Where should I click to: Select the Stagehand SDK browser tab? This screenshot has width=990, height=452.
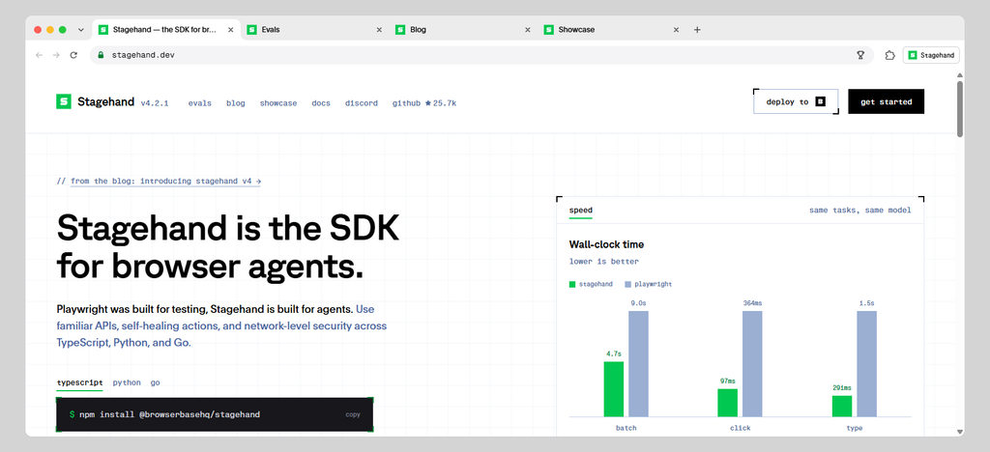point(166,30)
